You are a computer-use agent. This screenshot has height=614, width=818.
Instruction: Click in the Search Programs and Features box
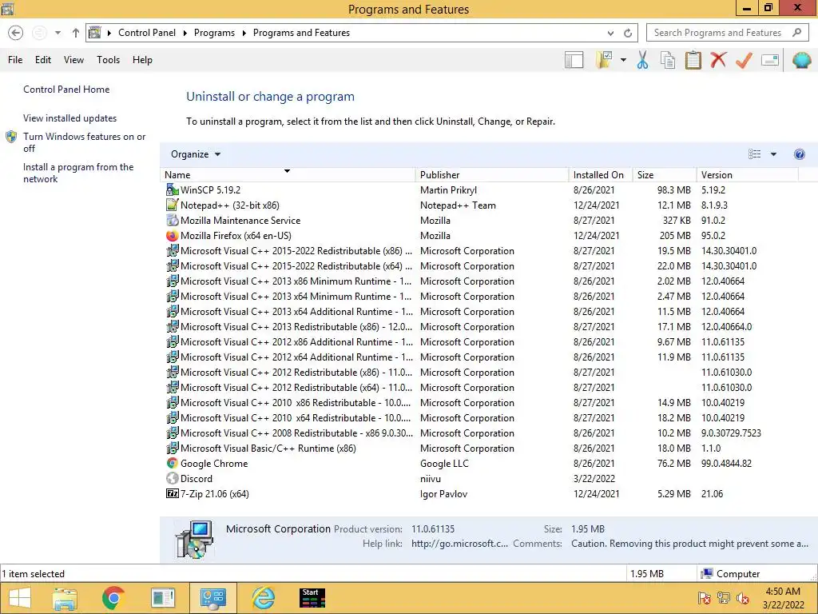click(x=718, y=33)
